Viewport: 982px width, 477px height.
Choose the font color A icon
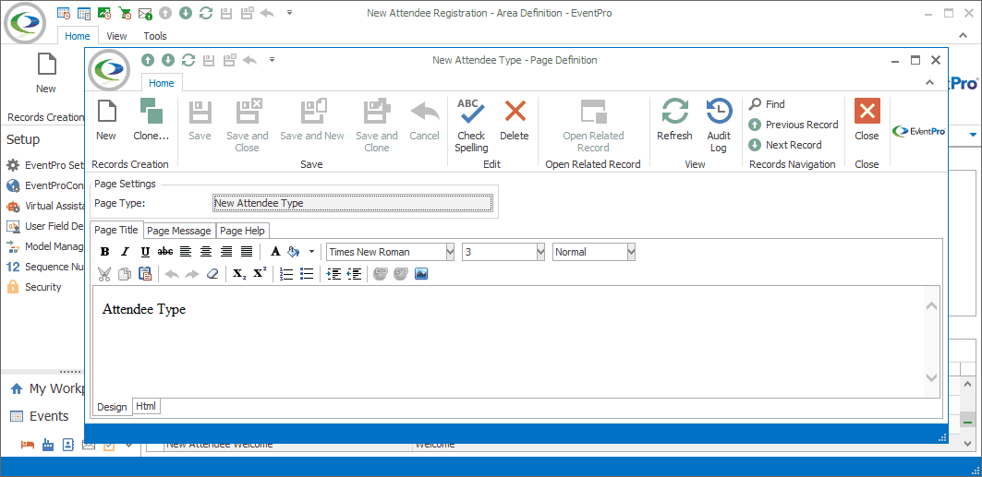tap(275, 252)
